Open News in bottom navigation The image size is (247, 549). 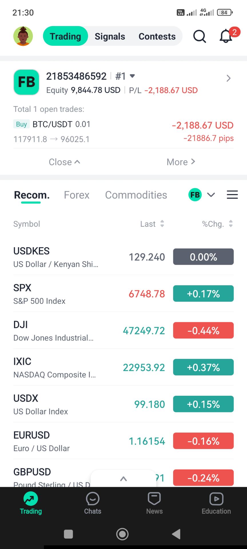[154, 503]
